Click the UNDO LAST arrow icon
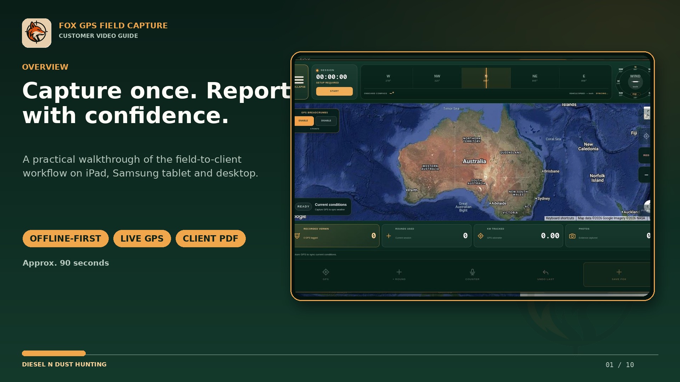680x382 pixels. pyautogui.click(x=546, y=272)
